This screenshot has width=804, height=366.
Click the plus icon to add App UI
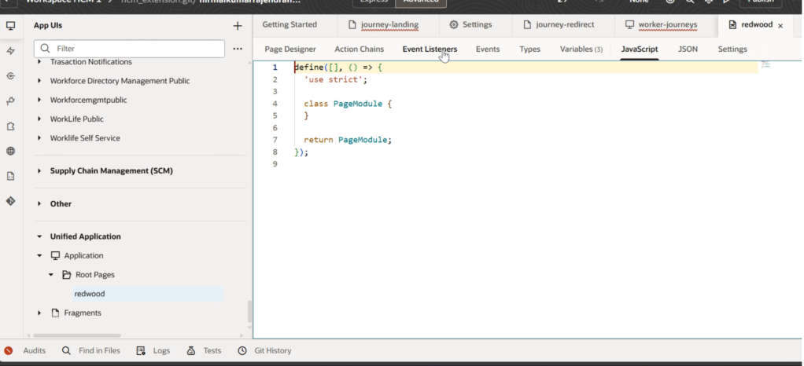click(x=238, y=26)
